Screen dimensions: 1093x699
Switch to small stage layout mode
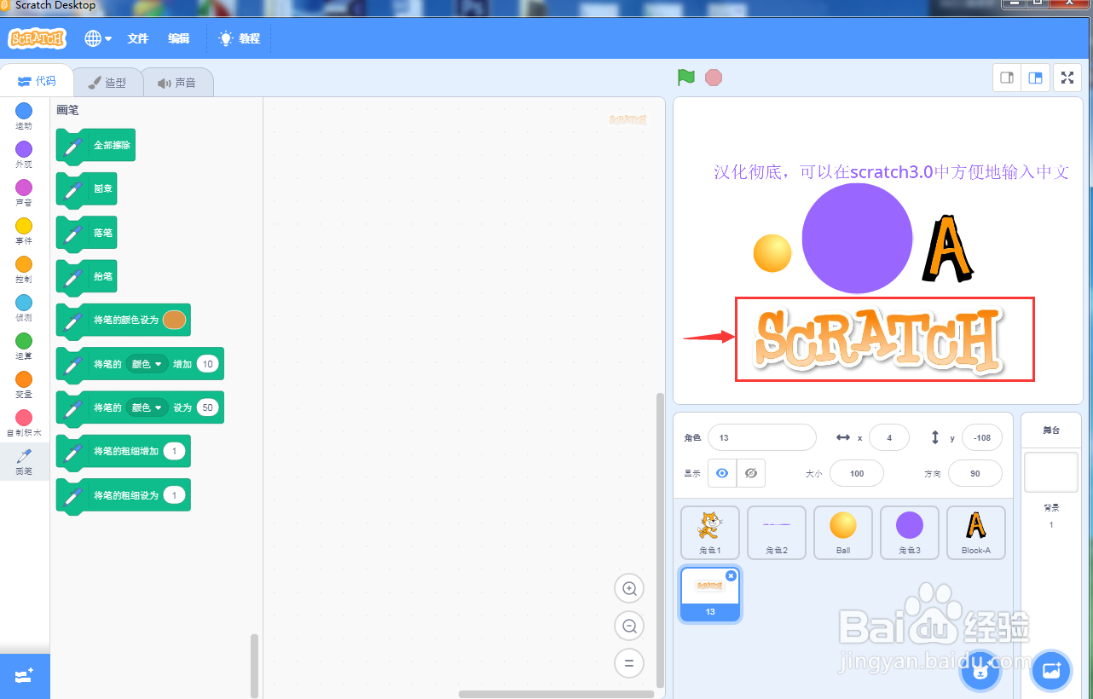(1006, 77)
